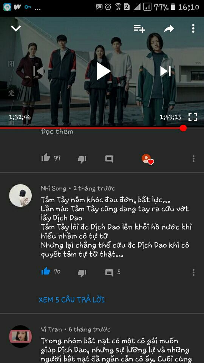
Task: Expand comment with "Đọc thêm"
Action: point(57,132)
